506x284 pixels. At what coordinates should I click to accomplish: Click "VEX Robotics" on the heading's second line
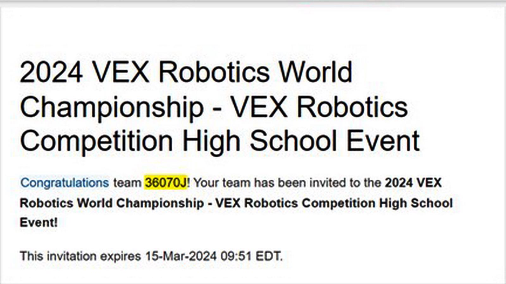point(319,107)
